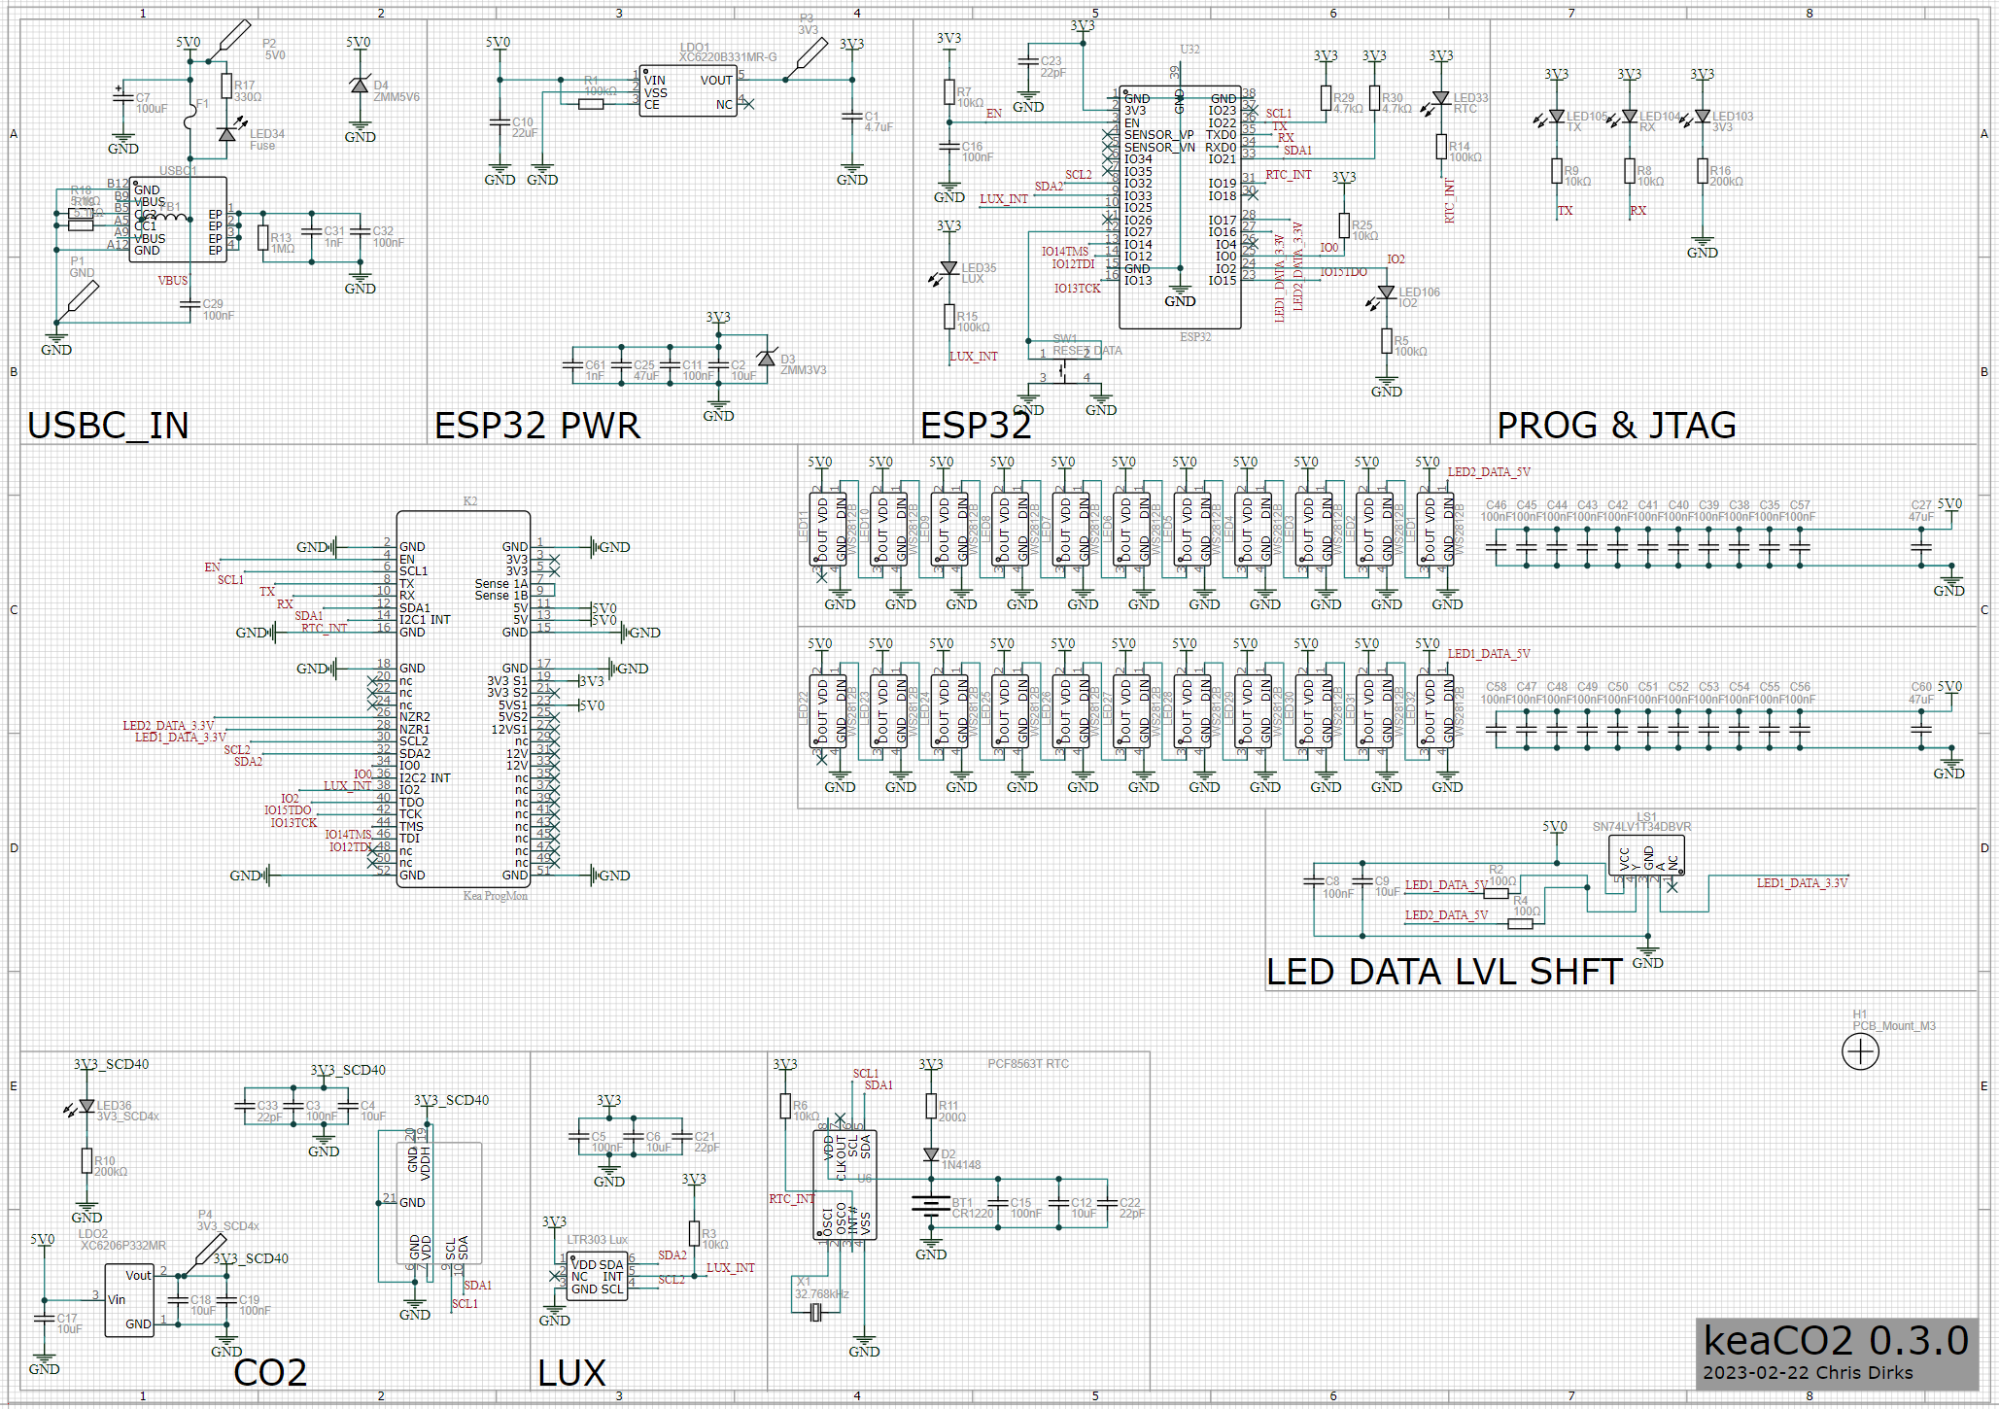Viewport: 1999px width, 1409px height.
Task: Select the LED11 WS2812B symbol
Action: (x=830, y=530)
